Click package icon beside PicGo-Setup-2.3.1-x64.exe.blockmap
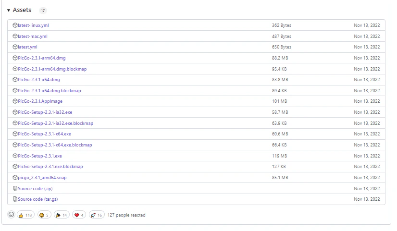The image size is (397, 231). [15, 145]
